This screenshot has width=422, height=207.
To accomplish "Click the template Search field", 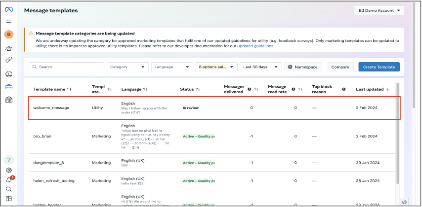I will coord(67,67).
